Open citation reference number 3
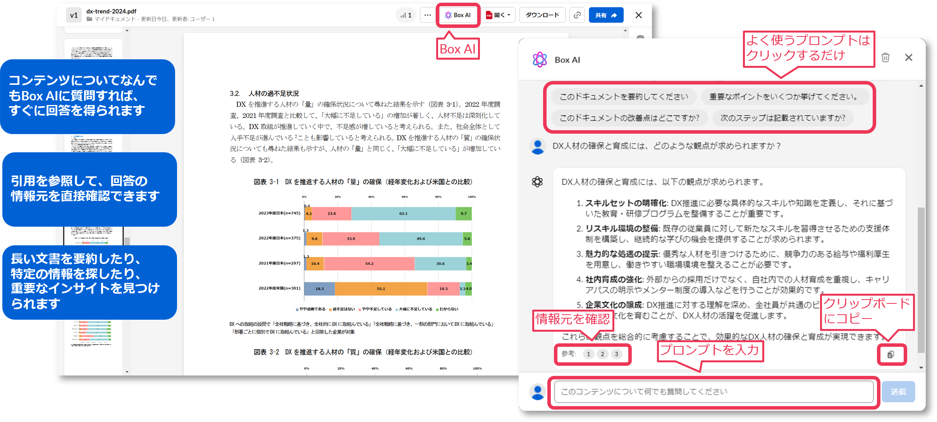This screenshot has height=422, width=937. tap(616, 354)
